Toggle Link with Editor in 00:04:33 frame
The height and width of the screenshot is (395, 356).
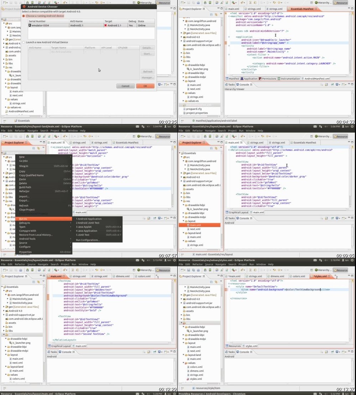[216, 15]
